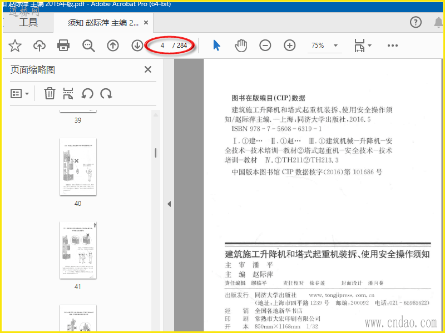Activate the hand pan tool
Viewport: 445px width, 333px height.
(241, 46)
